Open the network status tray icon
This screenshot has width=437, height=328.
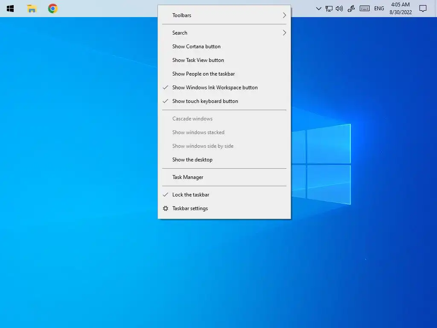point(329,9)
